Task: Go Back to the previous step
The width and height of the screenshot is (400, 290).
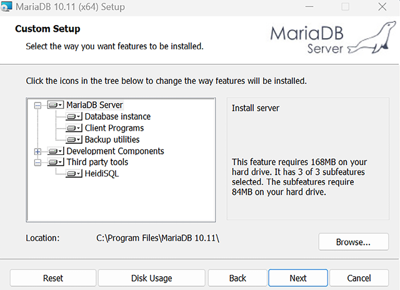Action: [237, 278]
